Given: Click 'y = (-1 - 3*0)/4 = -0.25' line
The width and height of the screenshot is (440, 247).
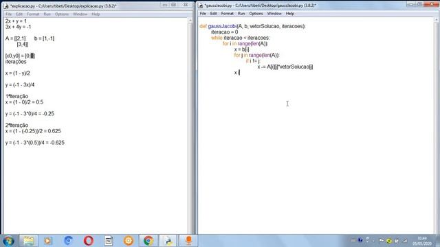Looking at the screenshot, I should (x=30, y=114).
